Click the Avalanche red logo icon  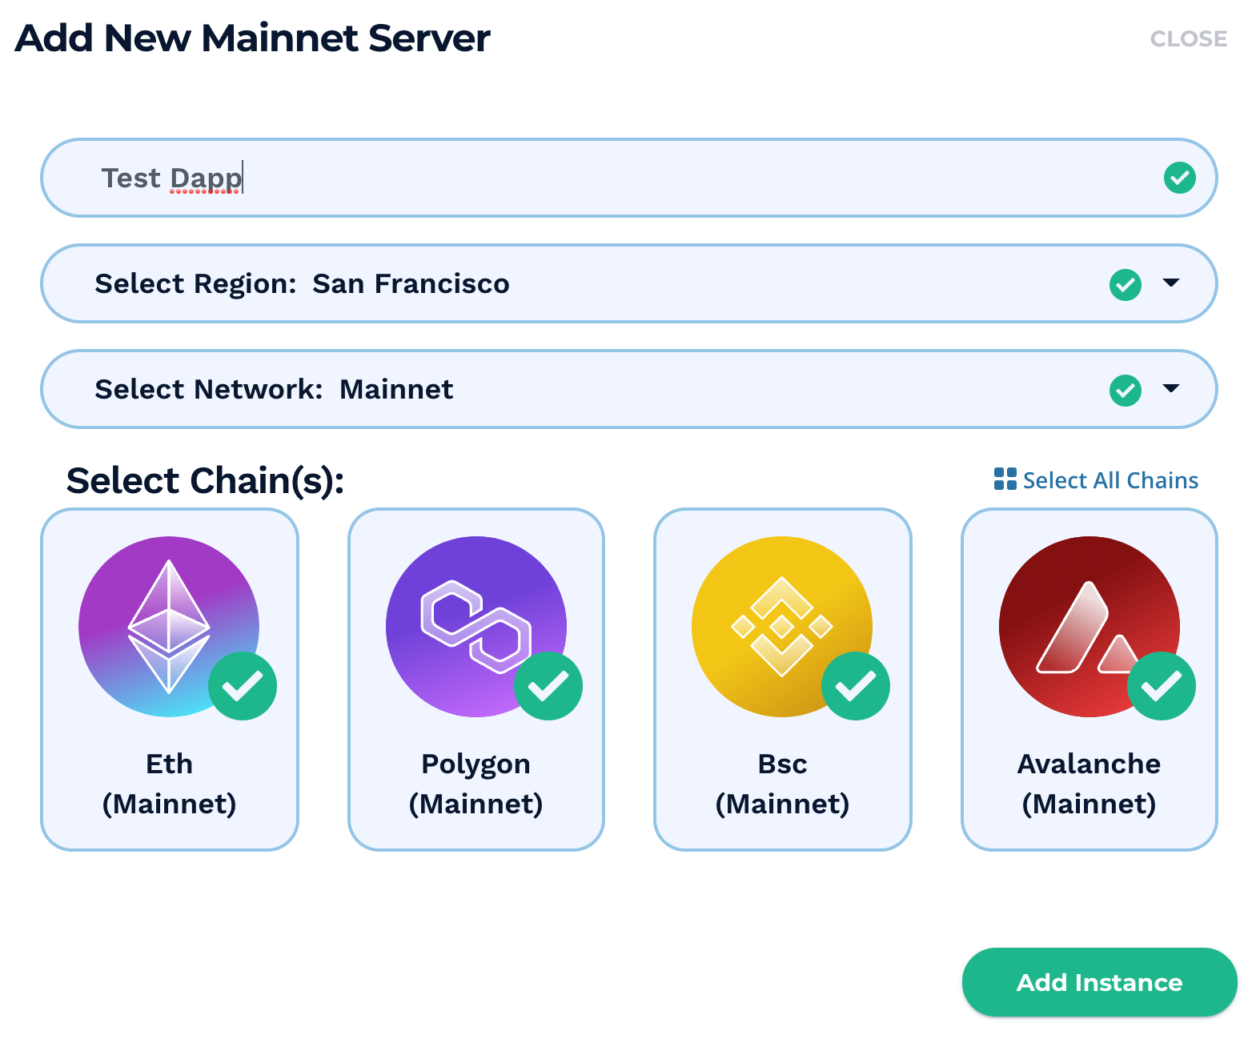pyautogui.click(x=1089, y=626)
